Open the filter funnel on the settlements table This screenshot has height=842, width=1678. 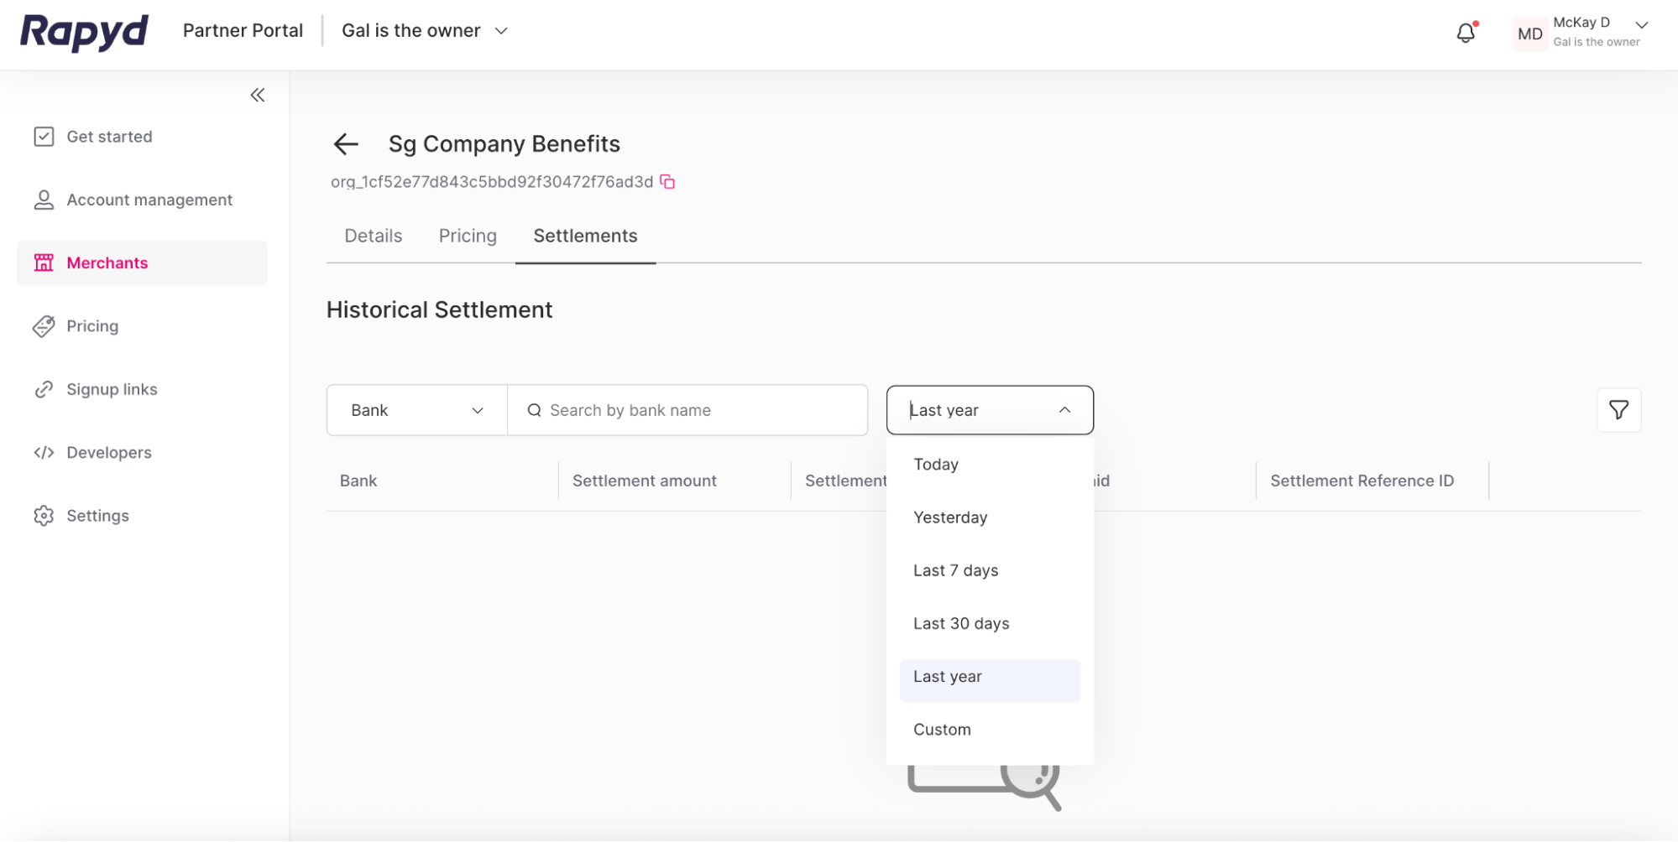pyautogui.click(x=1618, y=410)
